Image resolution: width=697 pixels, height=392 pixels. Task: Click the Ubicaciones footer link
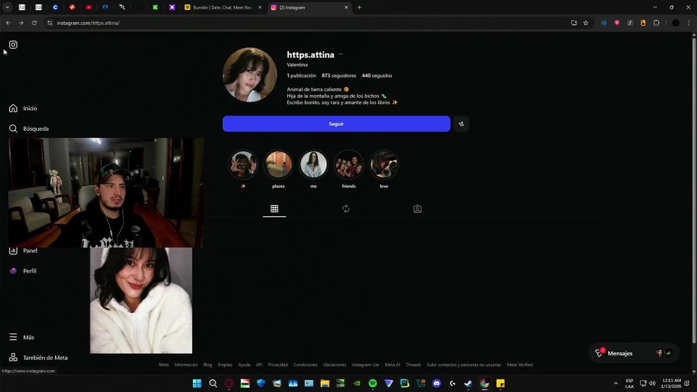pos(334,365)
